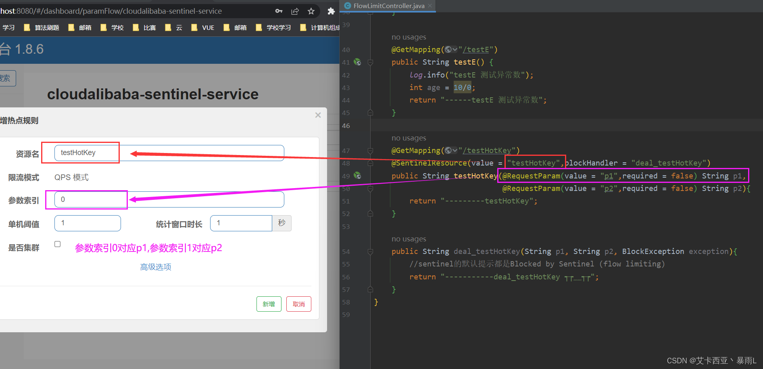The width and height of the screenshot is (763, 369).
Task: Click the 单机阈值 input field
Action: (x=88, y=223)
